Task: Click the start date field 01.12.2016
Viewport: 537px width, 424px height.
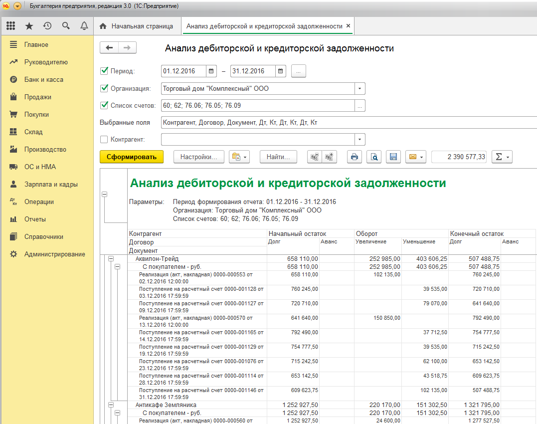Action: 183,71
